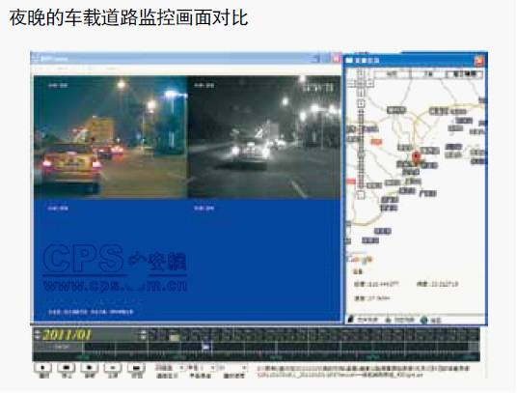Click the third playback button beside stop
The height and width of the screenshot is (393, 517).
click(90, 367)
